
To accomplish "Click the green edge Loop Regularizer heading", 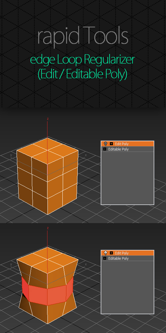I will point(82,60).
